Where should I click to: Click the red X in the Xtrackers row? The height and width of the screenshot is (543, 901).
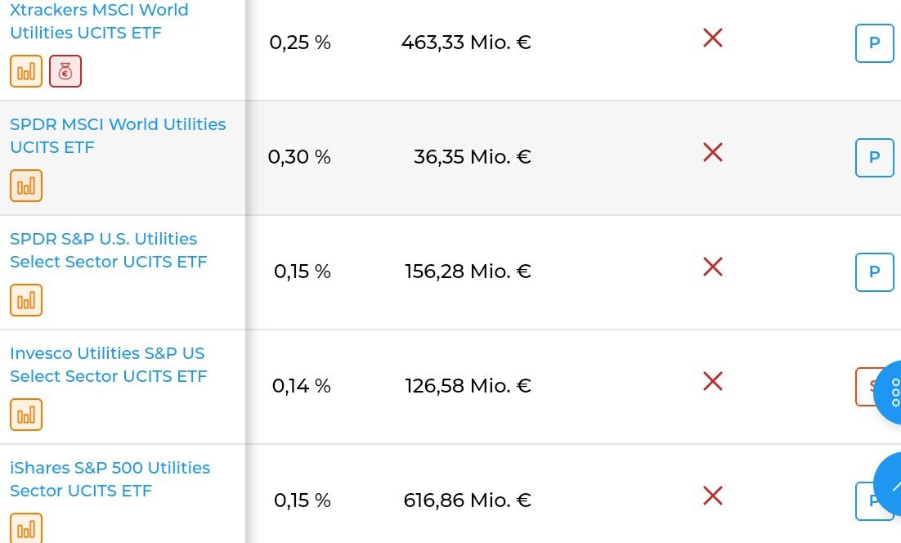(712, 38)
